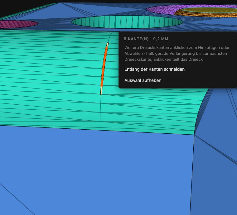The width and height of the screenshot is (237, 215).
Task: Choose 'Entlang der Kanten schneiden'
Action: 154,69
